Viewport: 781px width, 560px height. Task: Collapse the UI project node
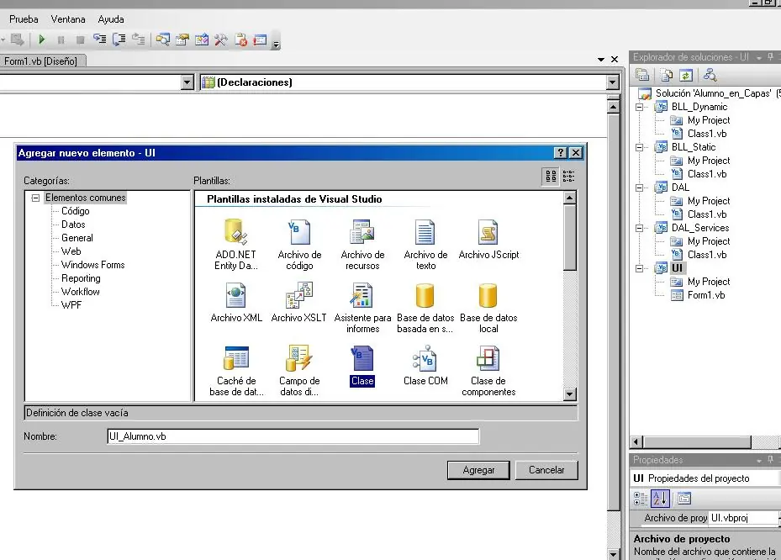click(639, 268)
